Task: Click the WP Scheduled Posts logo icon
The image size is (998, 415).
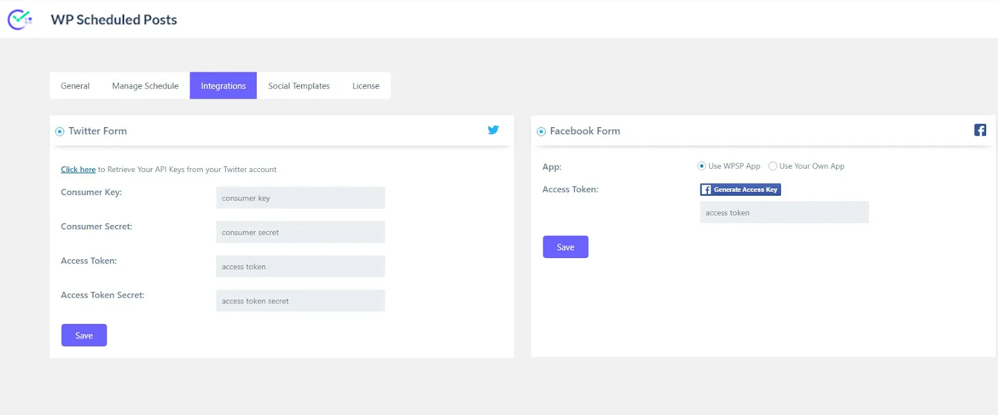Action: pyautogui.click(x=20, y=20)
